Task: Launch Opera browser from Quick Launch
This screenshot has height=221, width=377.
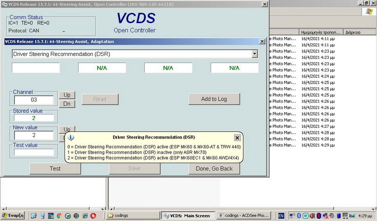Action: (93, 216)
